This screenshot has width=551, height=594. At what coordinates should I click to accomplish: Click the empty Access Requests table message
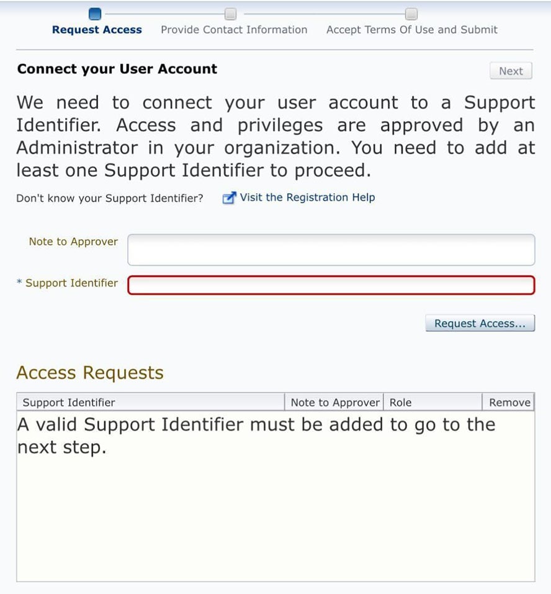(256, 436)
